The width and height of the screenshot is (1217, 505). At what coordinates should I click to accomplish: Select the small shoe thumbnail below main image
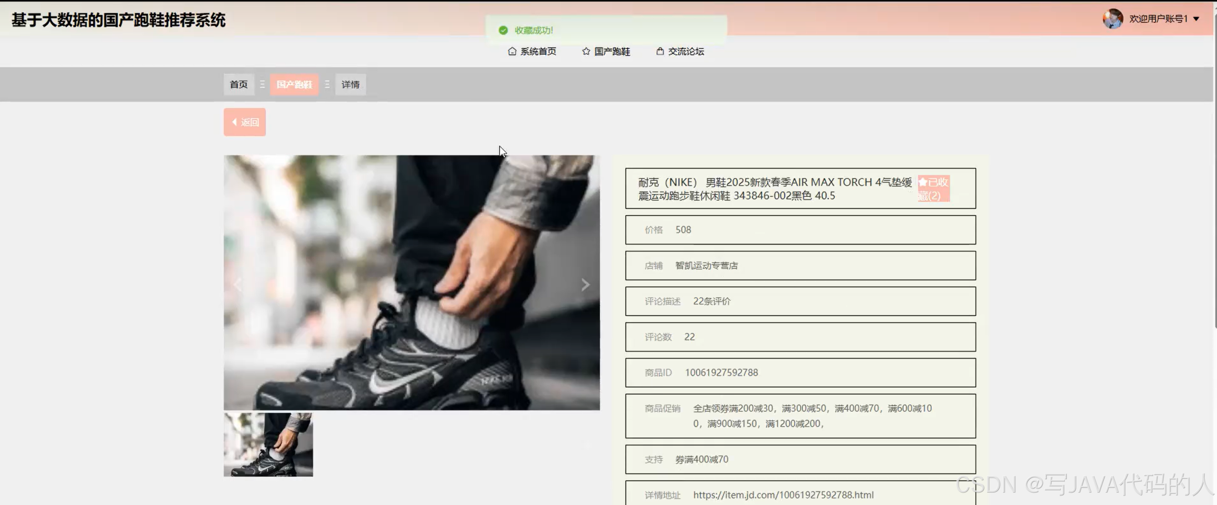click(x=269, y=445)
